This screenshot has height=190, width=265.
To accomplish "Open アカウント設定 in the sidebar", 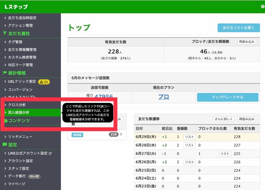I will pos(20,161).
